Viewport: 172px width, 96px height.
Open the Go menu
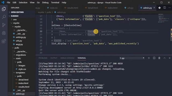coord(38,2)
